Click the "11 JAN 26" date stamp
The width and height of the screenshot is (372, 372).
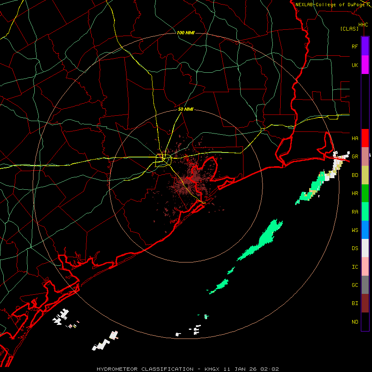(240, 369)
